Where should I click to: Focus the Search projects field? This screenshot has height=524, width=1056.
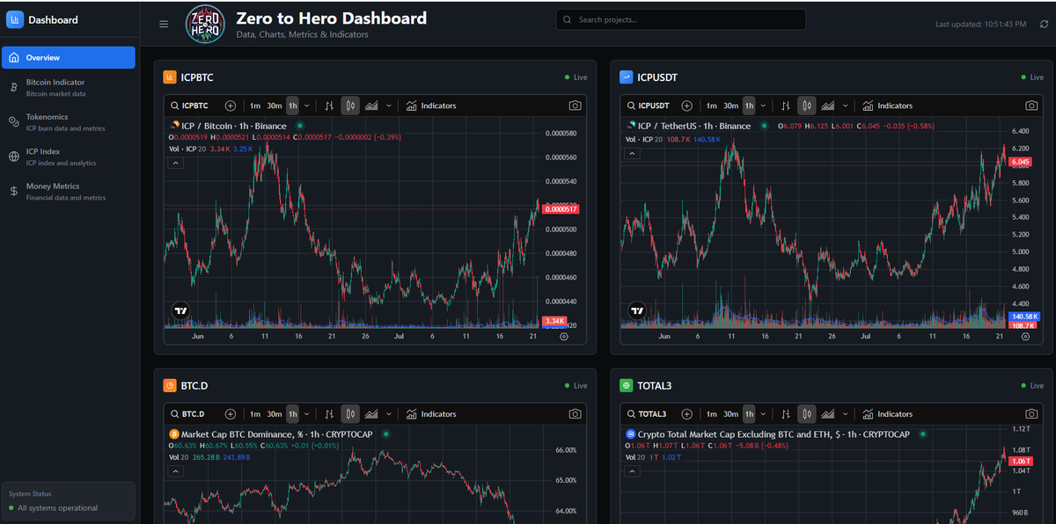[x=681, y=19]
